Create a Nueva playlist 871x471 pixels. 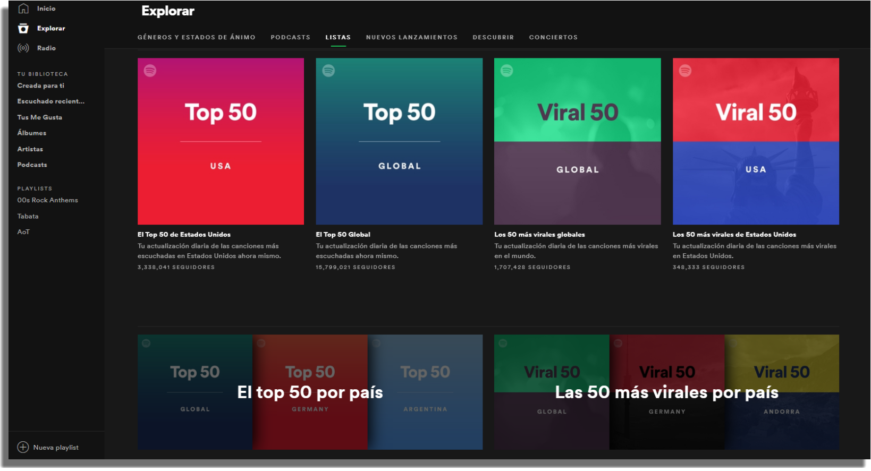point(56,448)
